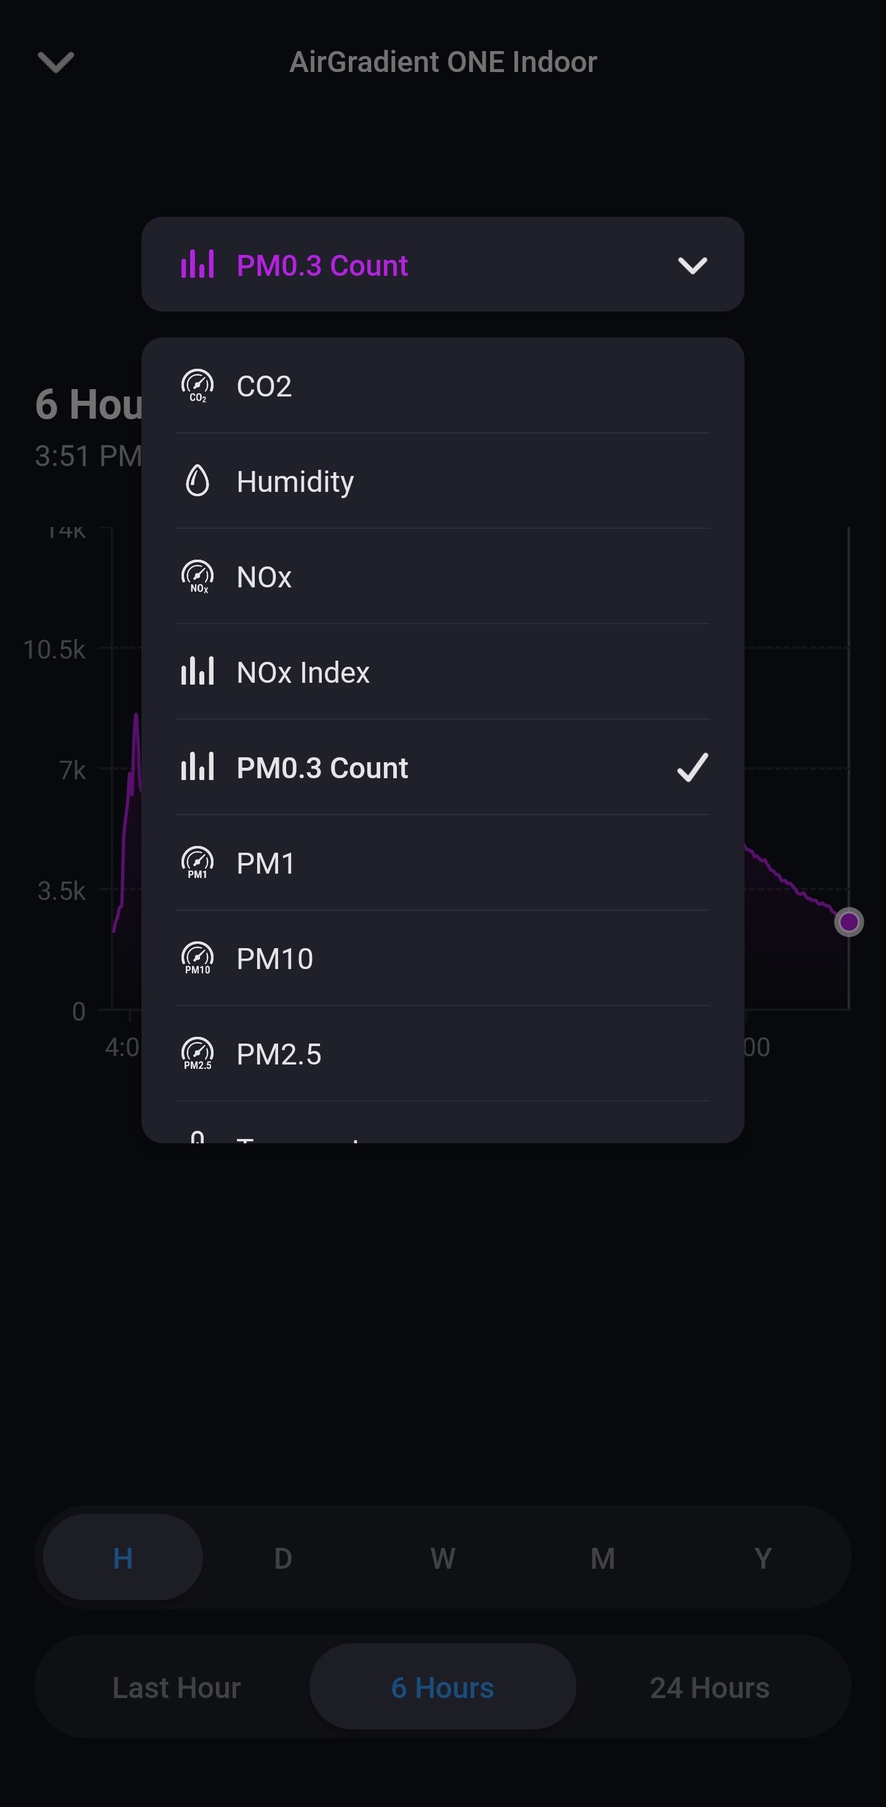Click the Humidity droplet icon
Viewport: 886px width, 1807px height.
[198, 481]
